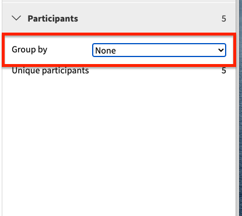
Task: Focus the Group by select box
Action: [159, 50]
